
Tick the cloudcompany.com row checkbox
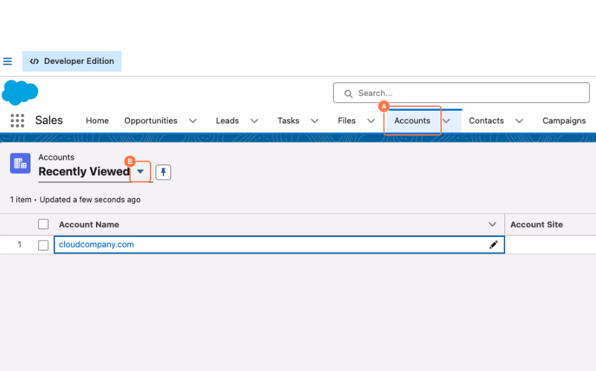pos(43,245)
